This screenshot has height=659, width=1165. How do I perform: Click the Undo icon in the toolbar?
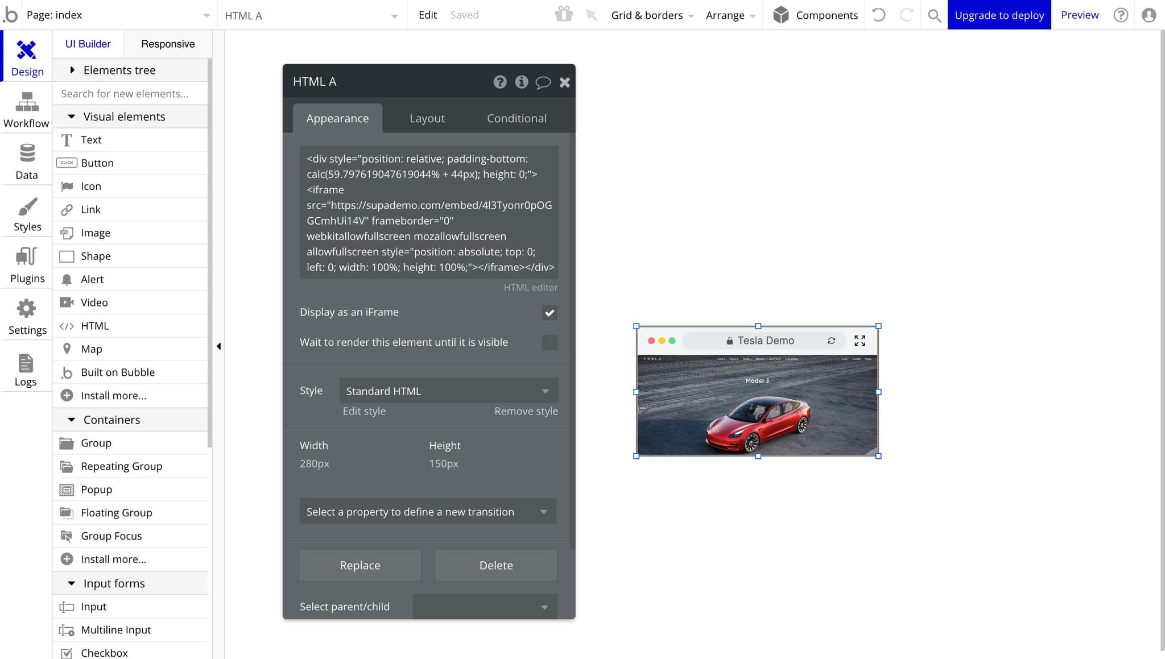[879, 15]
